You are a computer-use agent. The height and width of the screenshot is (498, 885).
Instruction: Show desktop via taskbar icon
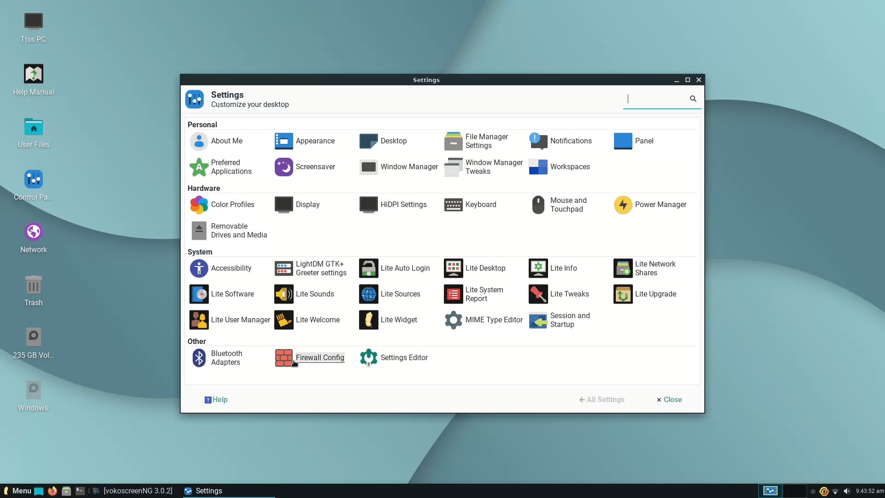click(39, 491)
